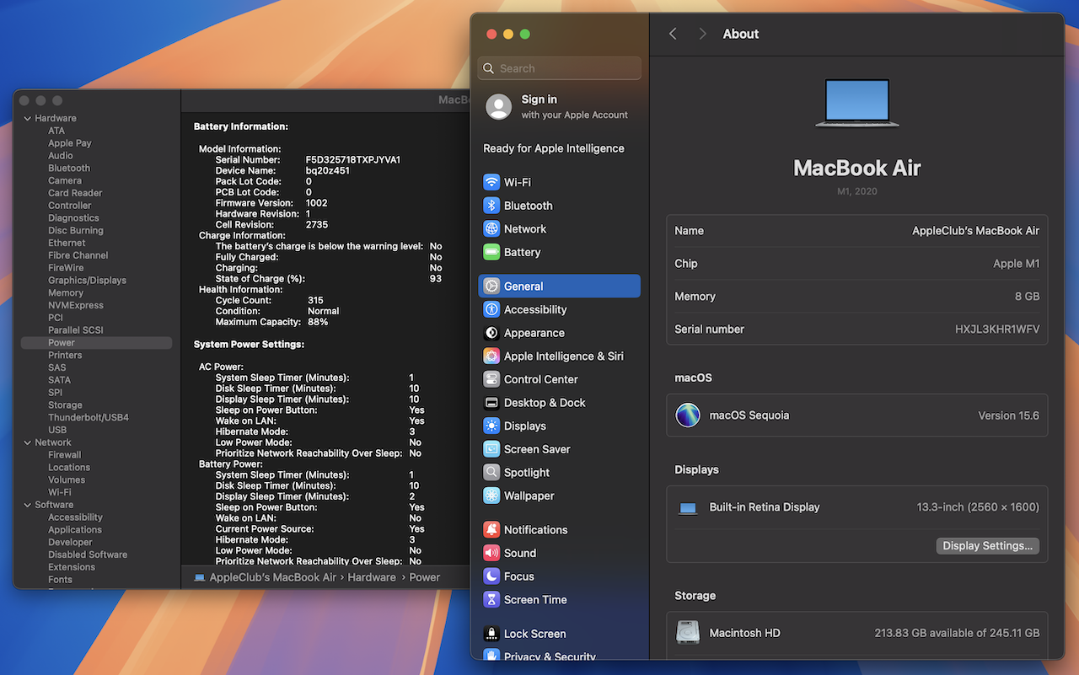This screenshot has height=675, width=1079.
Task: Go forward using the Settings forward arrow
Action: click(702, 34)
